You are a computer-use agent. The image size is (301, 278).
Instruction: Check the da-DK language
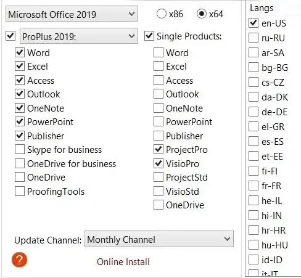tap(254, 97)
